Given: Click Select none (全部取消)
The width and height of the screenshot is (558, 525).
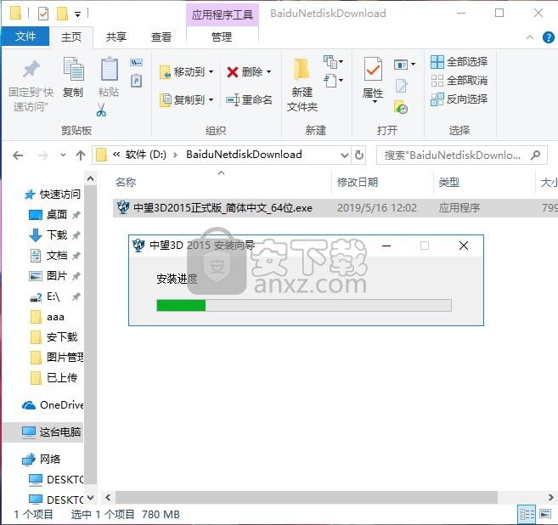Looking at the screenshot, I should 459,81.
